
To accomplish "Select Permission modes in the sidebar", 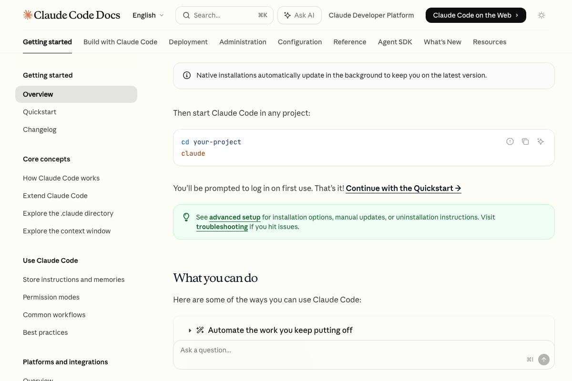I will coord(51,297).
